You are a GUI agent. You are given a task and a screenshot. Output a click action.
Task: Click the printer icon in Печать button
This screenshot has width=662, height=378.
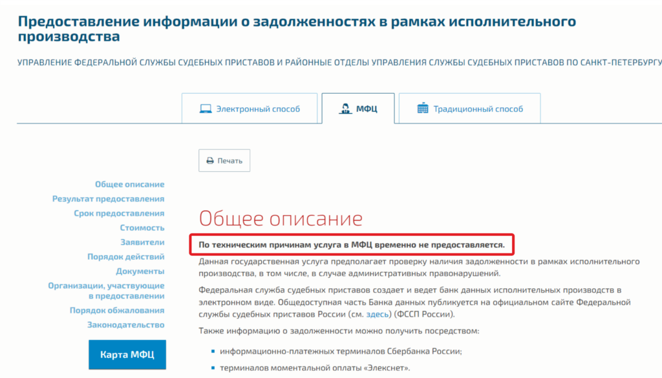(209, 161)
